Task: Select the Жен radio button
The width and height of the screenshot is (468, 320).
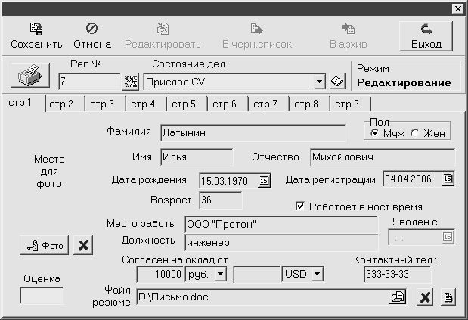Action: pyautogui.click(x=414, y=133)
